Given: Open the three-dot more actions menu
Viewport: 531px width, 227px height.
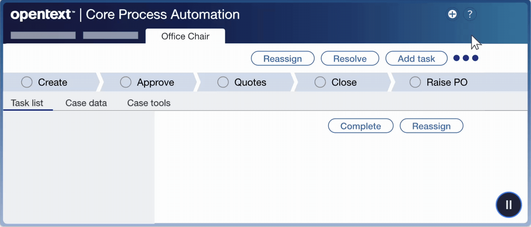Looking at the screenshot, I should tap(466, 58).
